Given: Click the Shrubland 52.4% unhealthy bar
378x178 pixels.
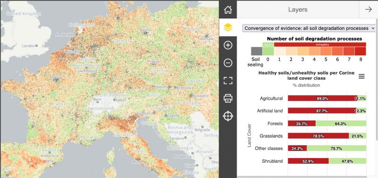Looking at the screenshot, I should click(309, 161).
